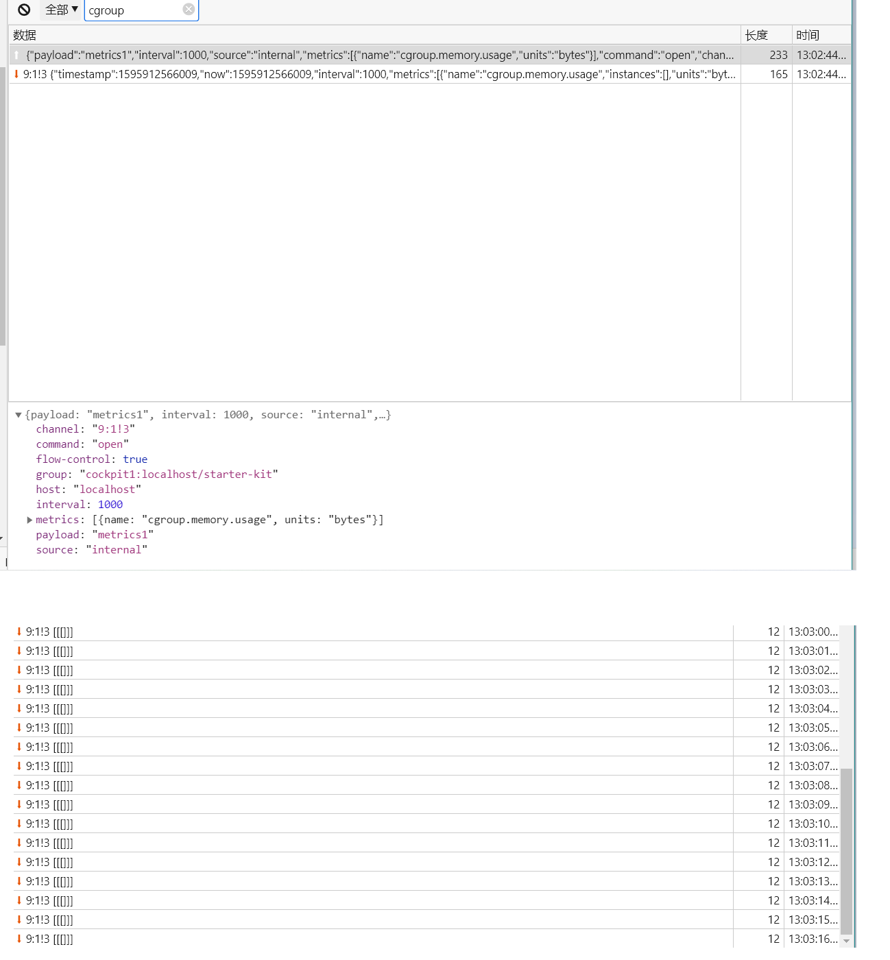Click the scrollbar down arrow at bottom right
Image resolution: width=890 pixels, height=960 pixels.
pyautogui.click(x=847, y=940)
